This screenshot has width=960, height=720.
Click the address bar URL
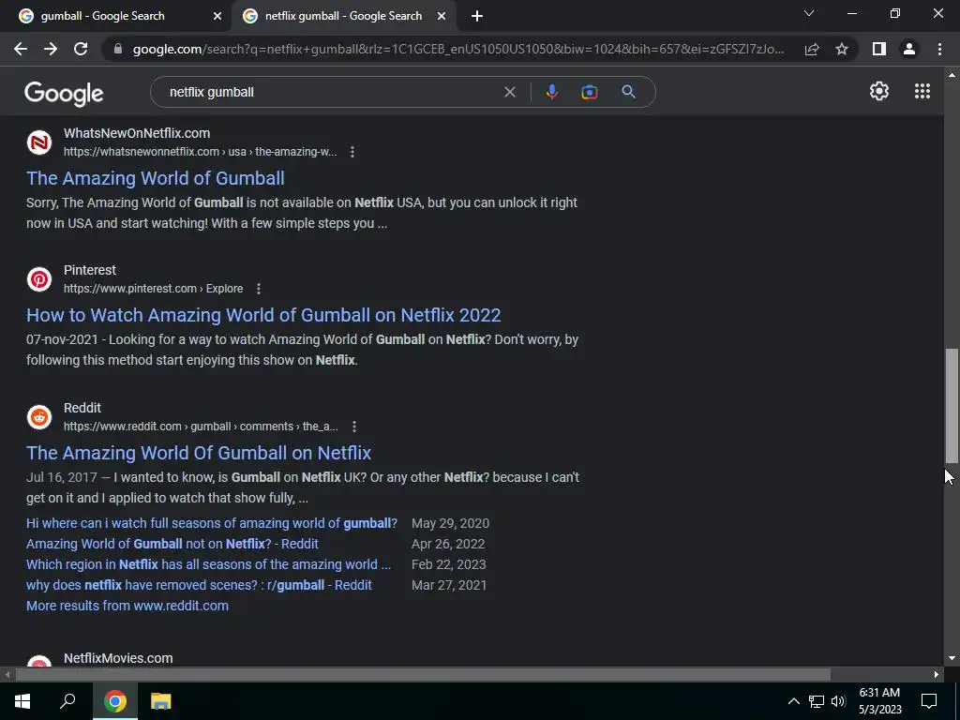(x=457, y=49)
